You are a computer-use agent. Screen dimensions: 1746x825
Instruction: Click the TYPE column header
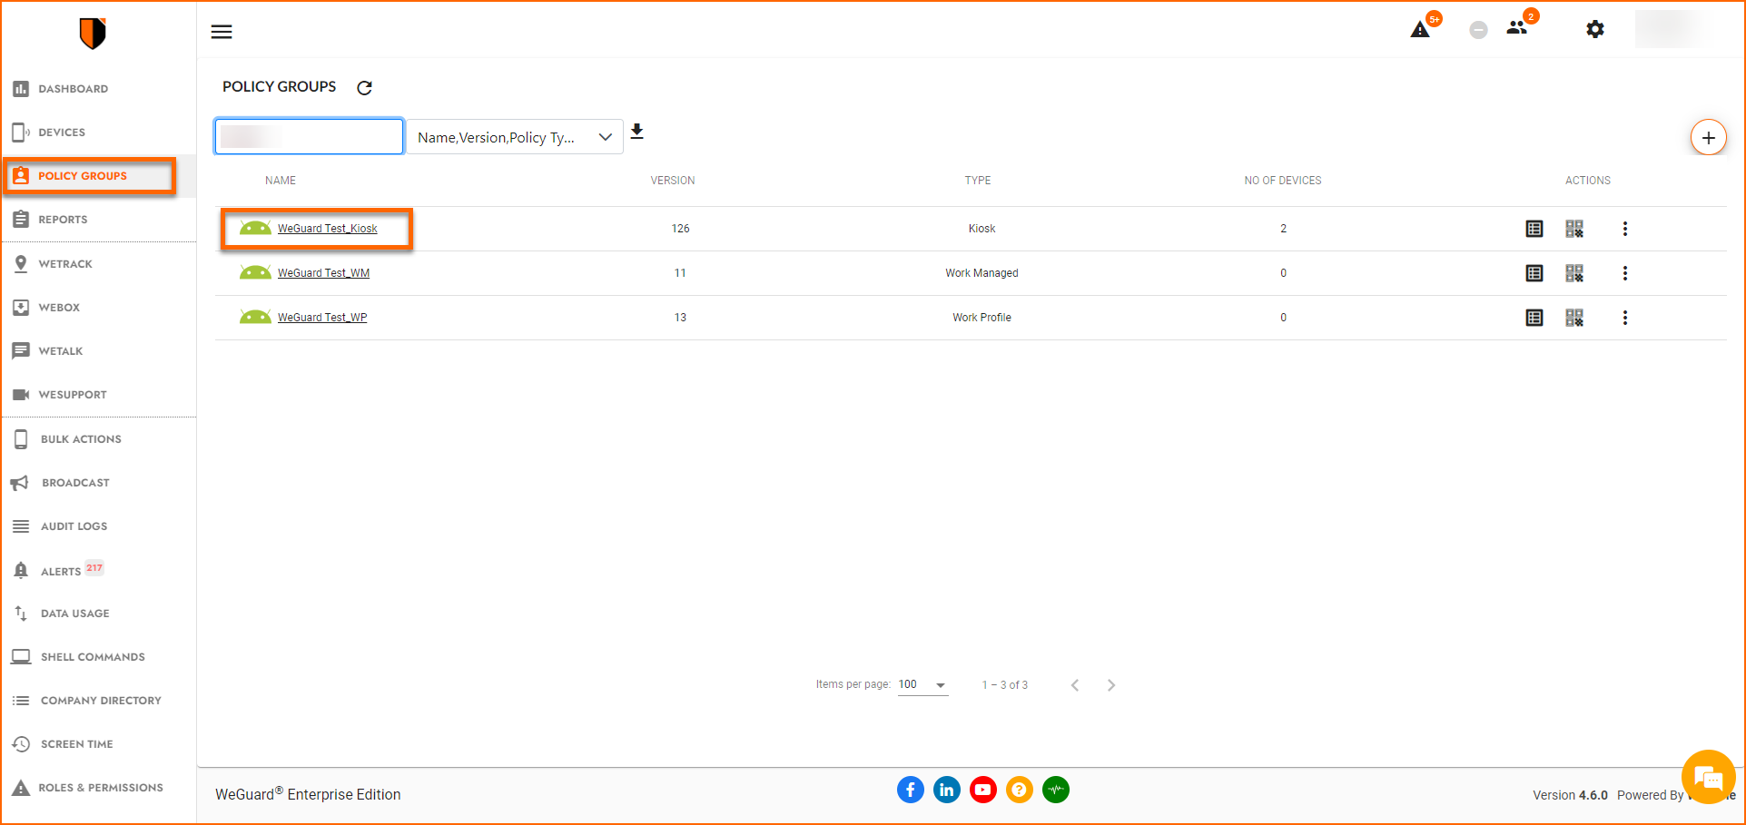point(978,181)
